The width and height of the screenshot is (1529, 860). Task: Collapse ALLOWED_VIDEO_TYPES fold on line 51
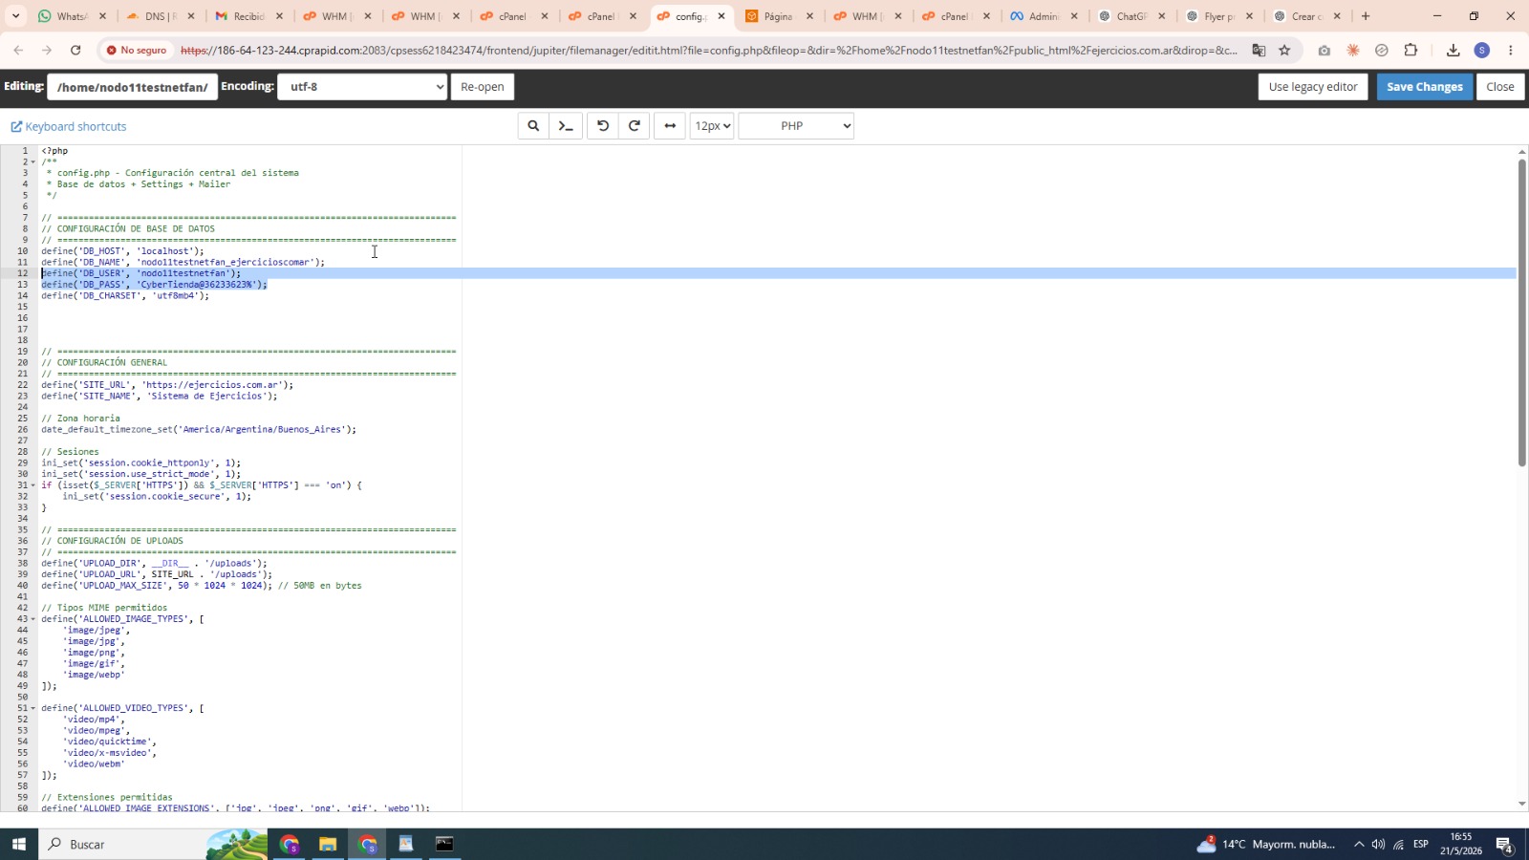pos(33,708)
